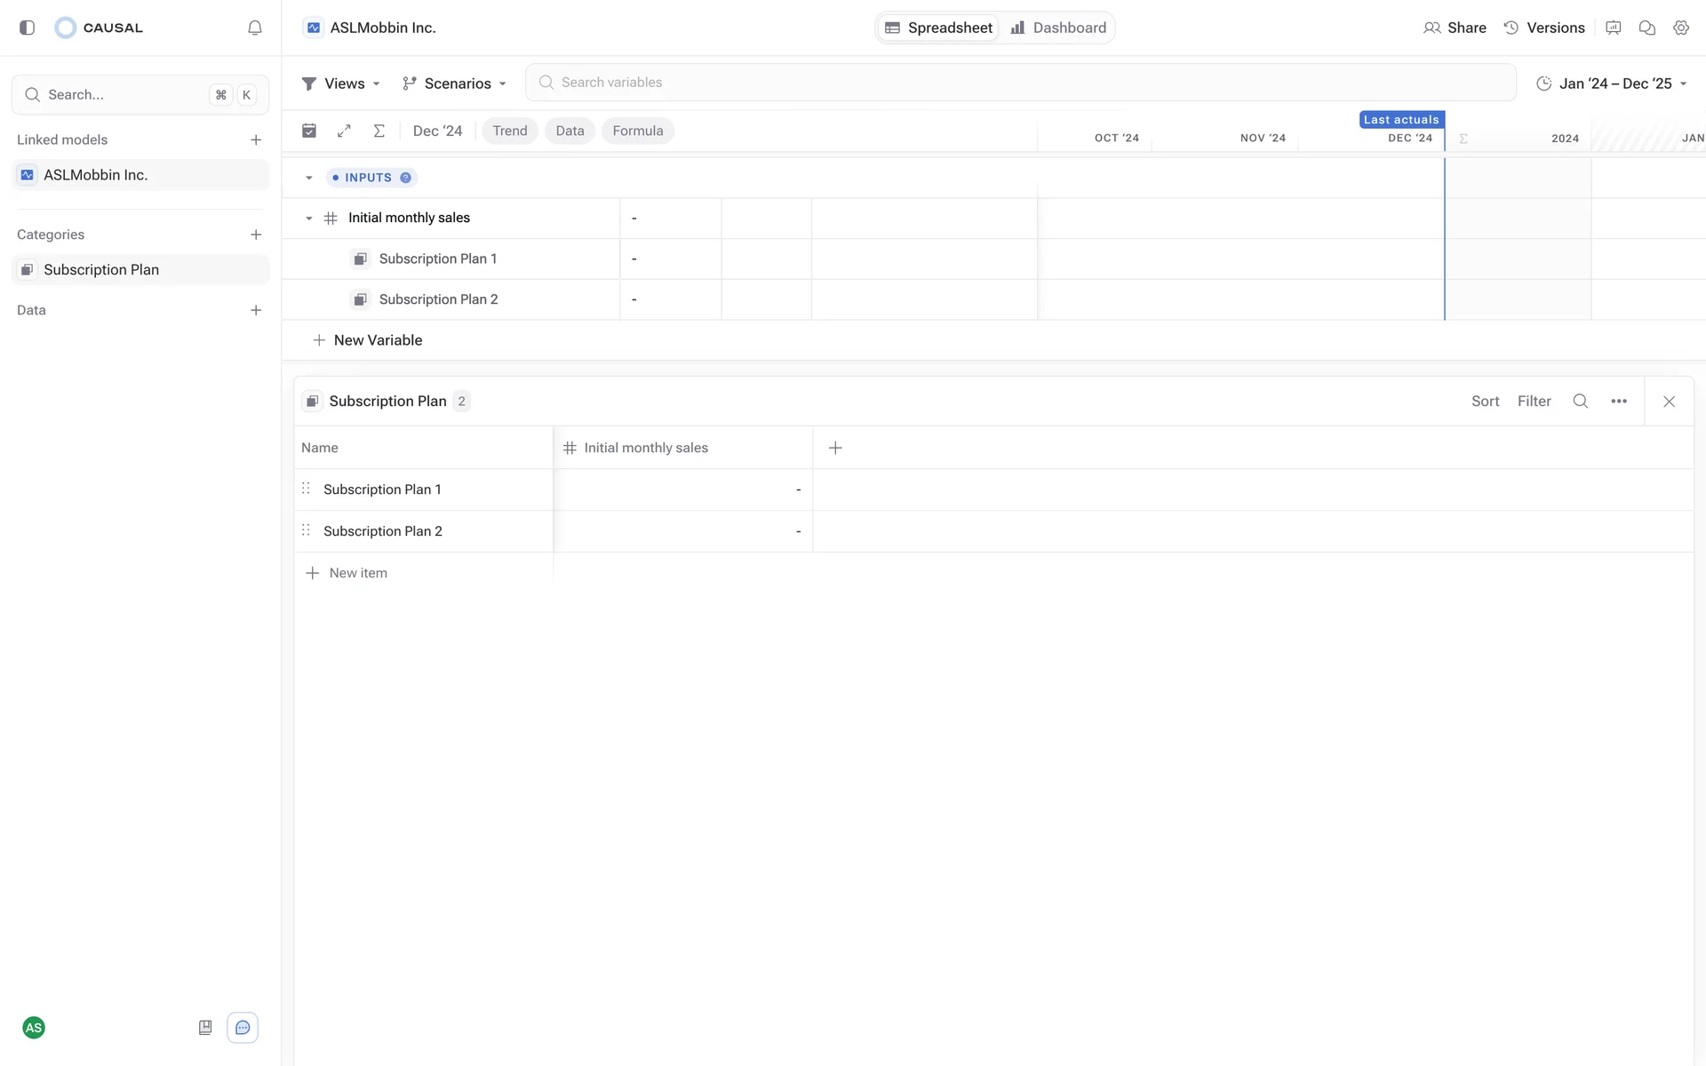Click the Share button
The image size is (1706, 1066).
pos(1455,28)
